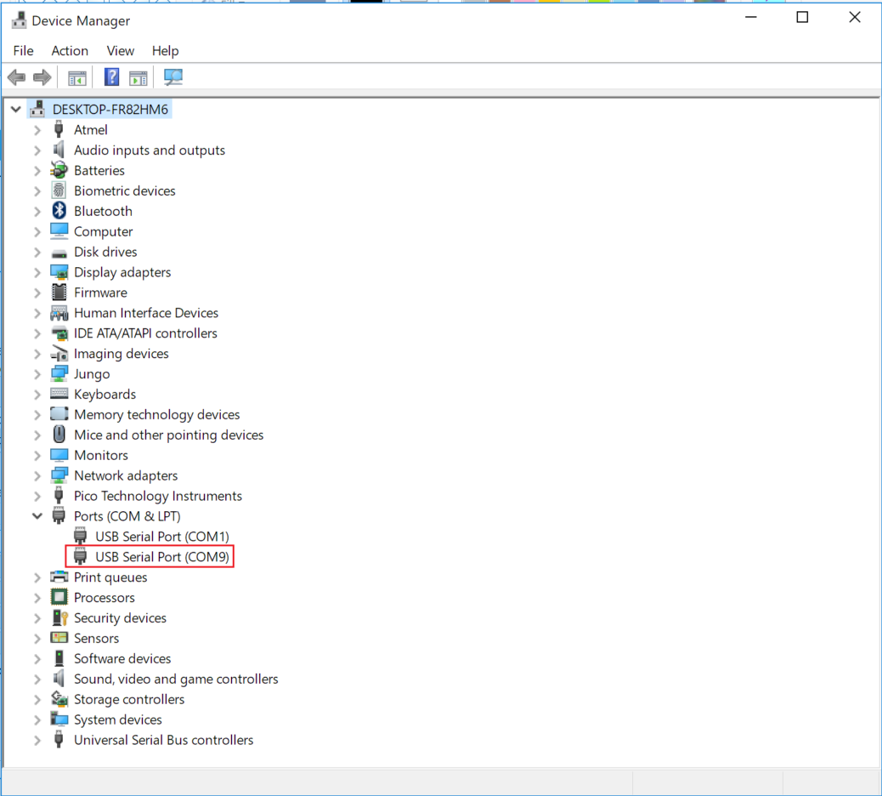Select the USB Serial Port (COM1) device
Viewport: 882px width, 796px height.
162,536
